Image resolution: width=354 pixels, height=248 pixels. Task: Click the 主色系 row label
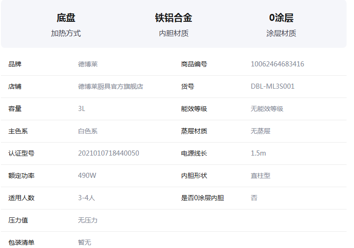(18, 131)
